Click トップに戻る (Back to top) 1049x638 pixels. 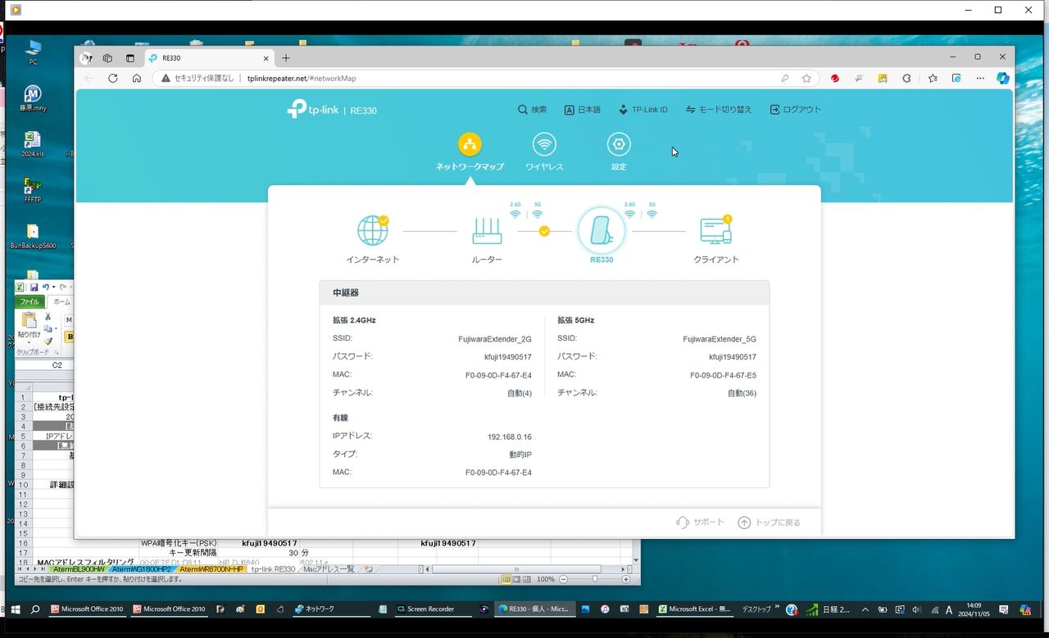769,523
